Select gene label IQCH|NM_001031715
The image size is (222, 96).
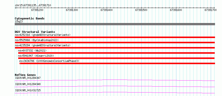point(28,90)
